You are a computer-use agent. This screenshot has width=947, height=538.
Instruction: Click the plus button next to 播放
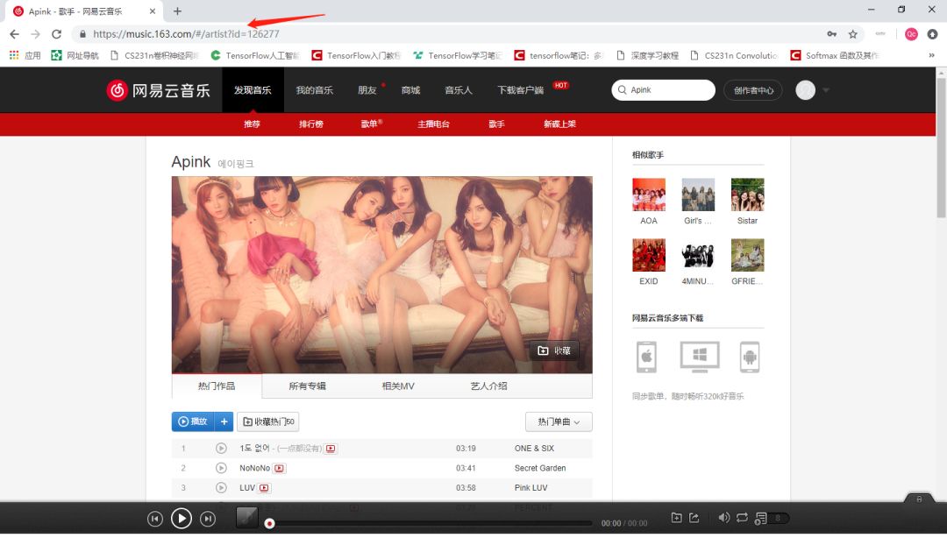click(x=224, y=421)
